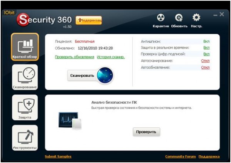Close the Security 360 window
Screen dimensions: 231x163
222,14
